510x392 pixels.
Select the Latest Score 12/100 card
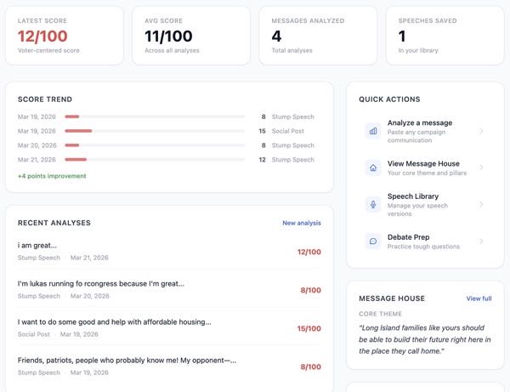(65, 36)
